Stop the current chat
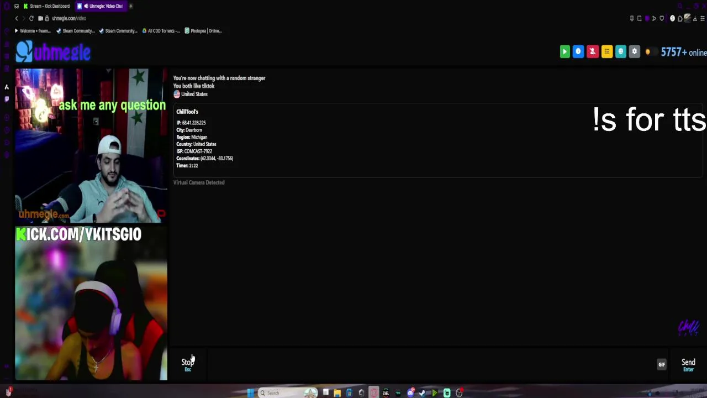The image size is (707, 398). (x=188, y=364)
